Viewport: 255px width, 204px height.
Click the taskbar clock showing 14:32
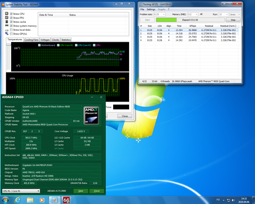click(244, 200)
